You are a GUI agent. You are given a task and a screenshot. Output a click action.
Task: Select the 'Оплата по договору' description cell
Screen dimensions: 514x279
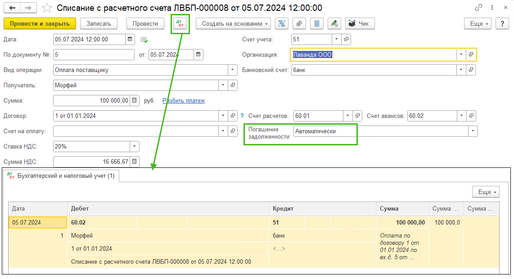[402, 248]
